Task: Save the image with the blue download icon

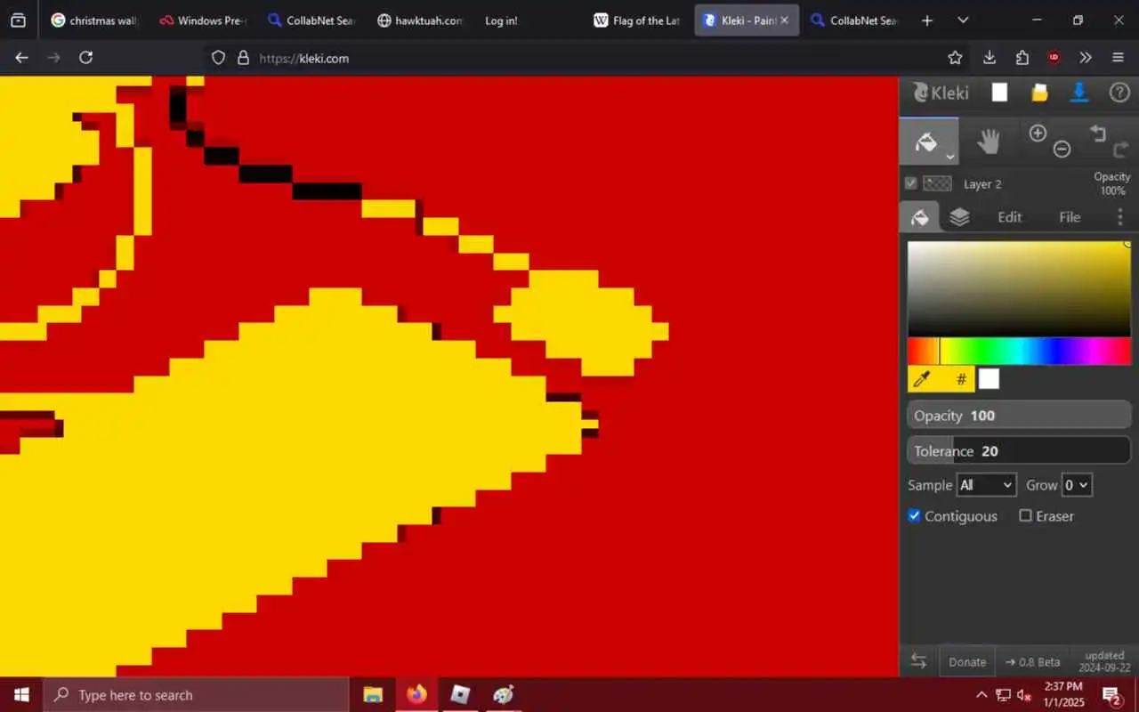Action: coord(1079,93)
